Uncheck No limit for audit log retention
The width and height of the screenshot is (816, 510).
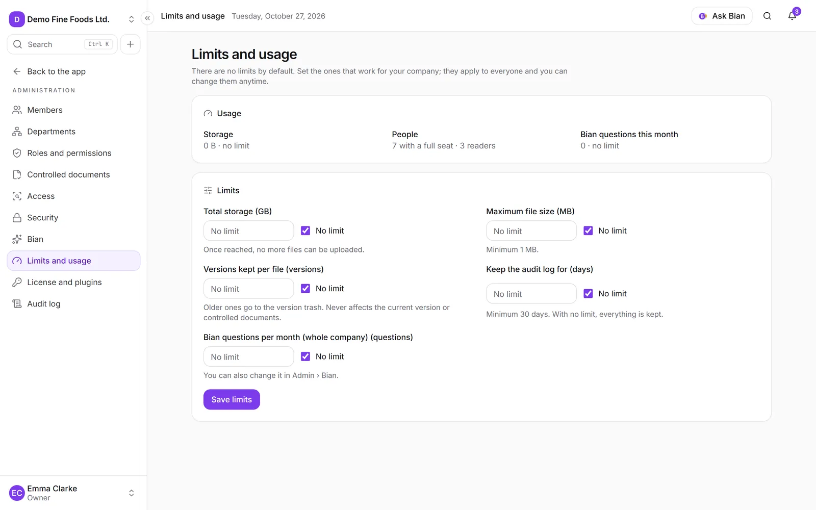(588, 294)
